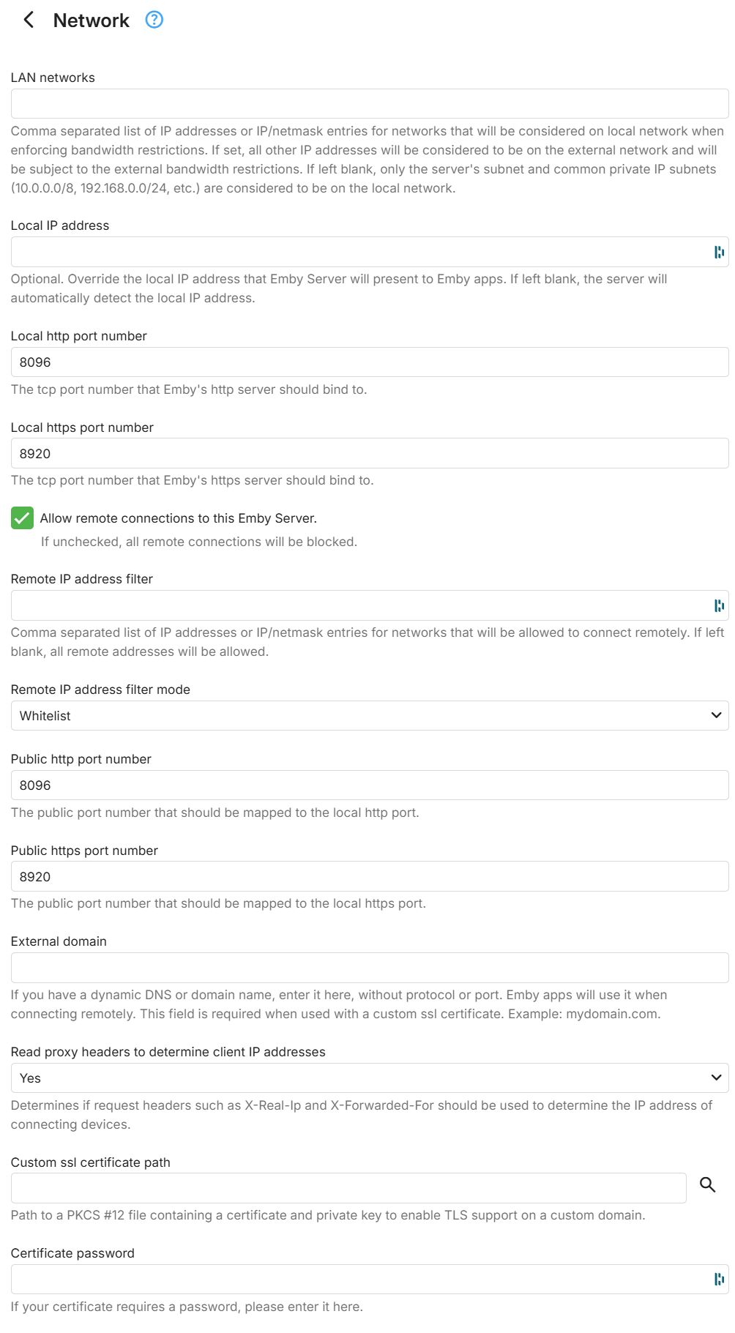Open the Network help icon
This screenshot has height=1333, width=735.
[154, 20]
